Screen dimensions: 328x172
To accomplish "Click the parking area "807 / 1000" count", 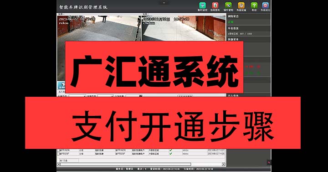I will pos(246,33).
